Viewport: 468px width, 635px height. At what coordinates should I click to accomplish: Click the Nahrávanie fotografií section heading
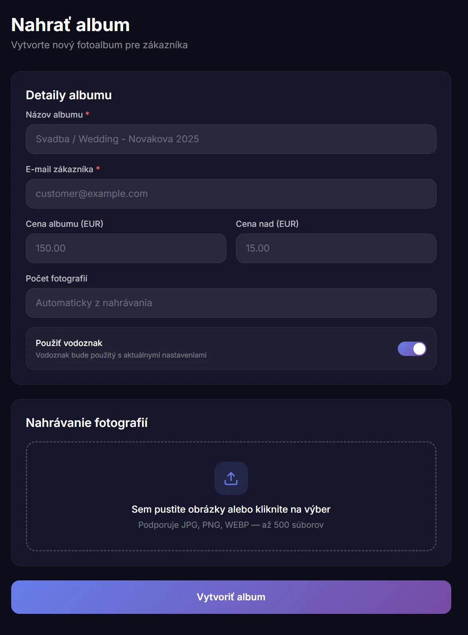(x=87, y=423)
